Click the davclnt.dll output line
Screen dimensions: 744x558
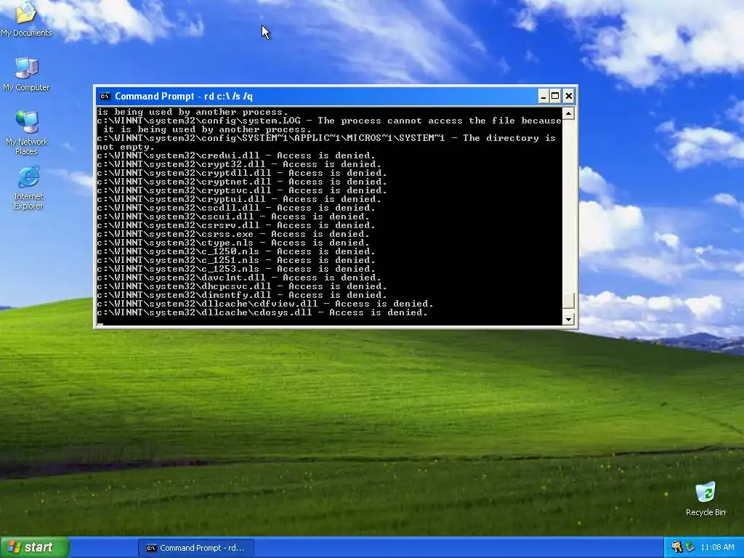pos(238,278)
